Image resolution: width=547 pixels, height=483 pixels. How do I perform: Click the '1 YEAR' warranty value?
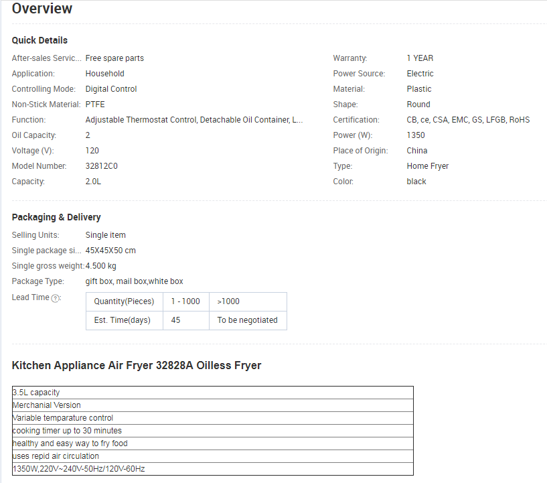[420, 58]
